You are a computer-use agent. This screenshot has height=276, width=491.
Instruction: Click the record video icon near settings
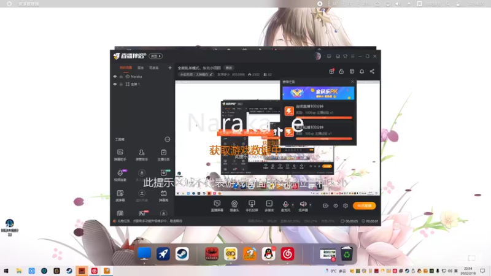coord(325,205)
